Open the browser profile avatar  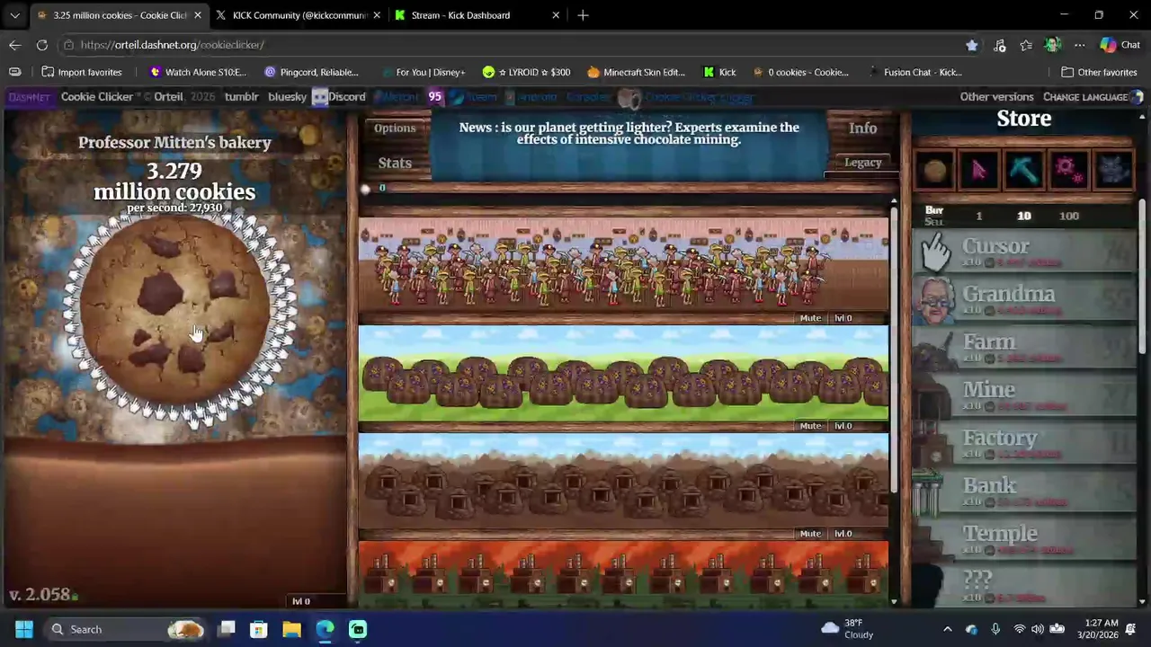tap(1053, 45)
